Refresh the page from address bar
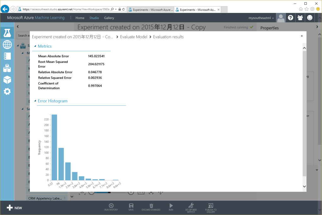 123,9
